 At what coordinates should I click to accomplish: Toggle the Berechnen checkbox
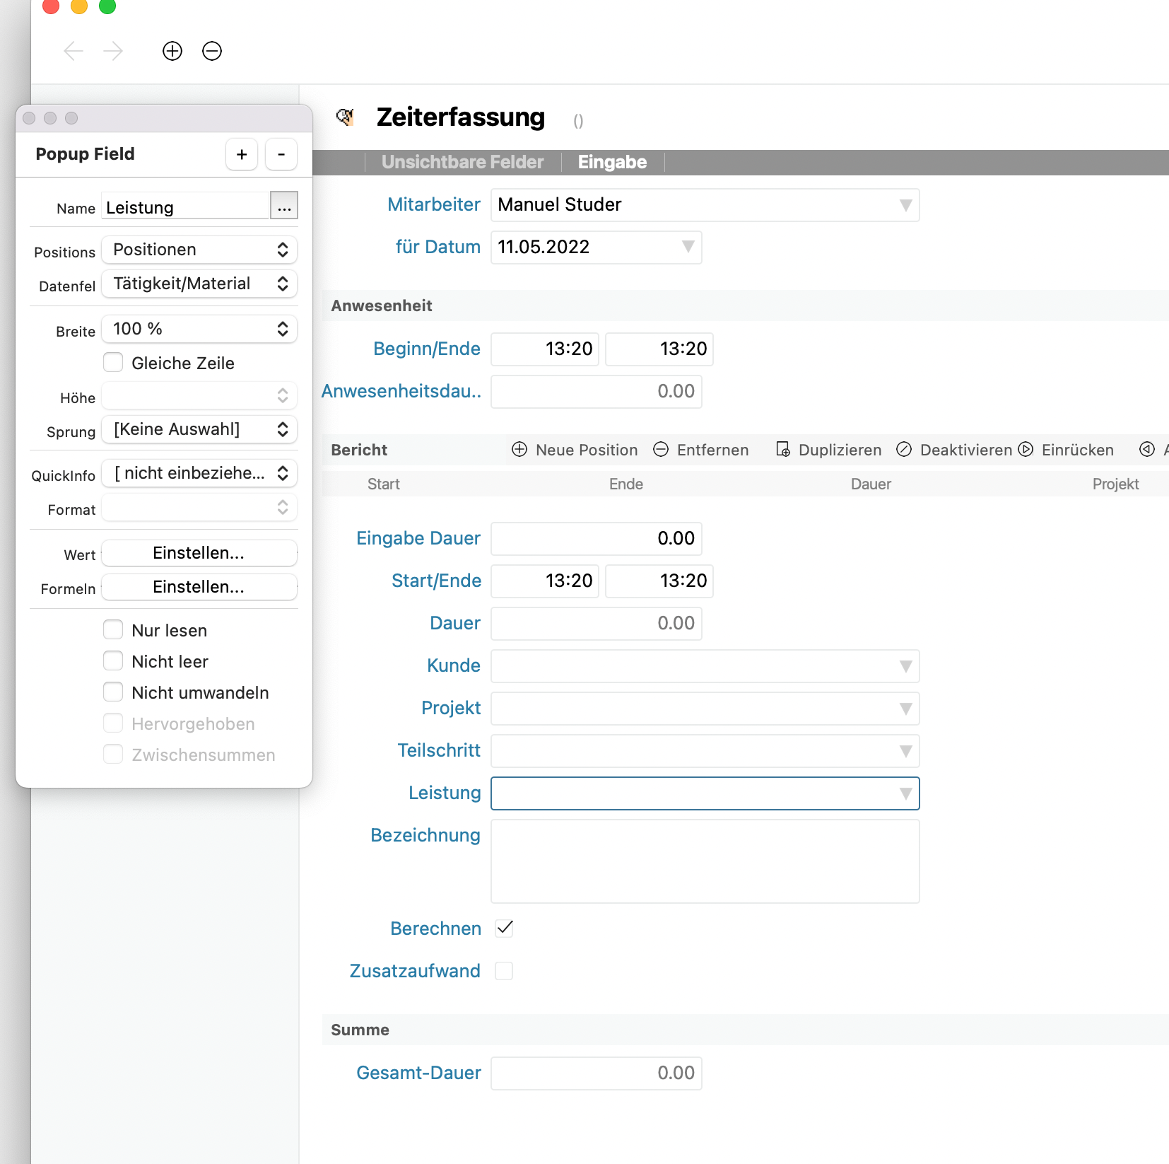point(505,929)
